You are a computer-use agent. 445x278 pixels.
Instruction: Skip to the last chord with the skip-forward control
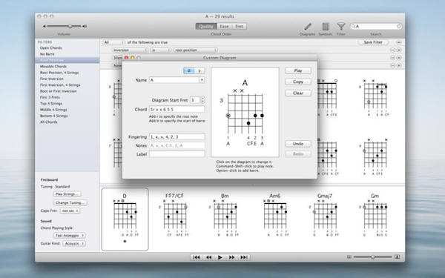(244, 257)
